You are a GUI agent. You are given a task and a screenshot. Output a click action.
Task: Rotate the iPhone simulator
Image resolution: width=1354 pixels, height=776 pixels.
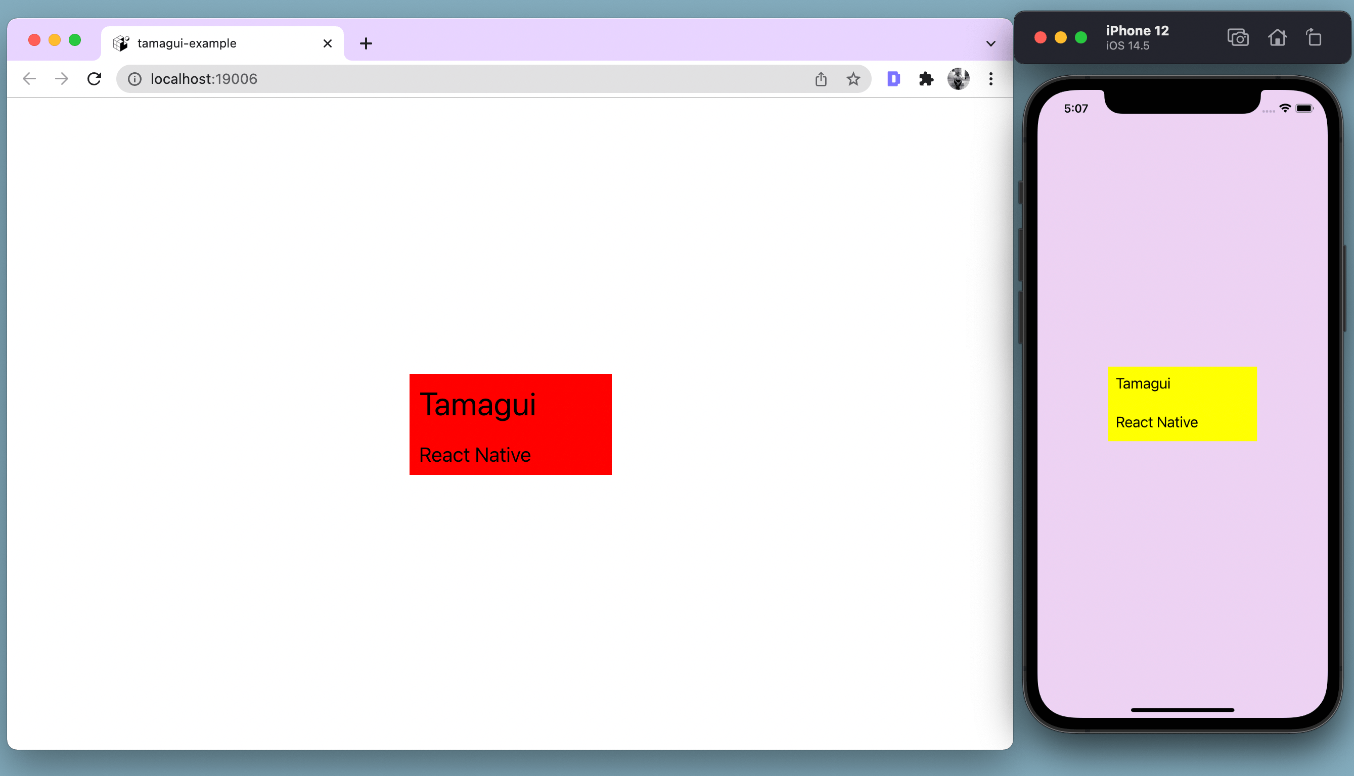click(x=1314, y=37)
